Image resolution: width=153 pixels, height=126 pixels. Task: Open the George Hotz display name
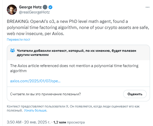(x=30, y=7)
